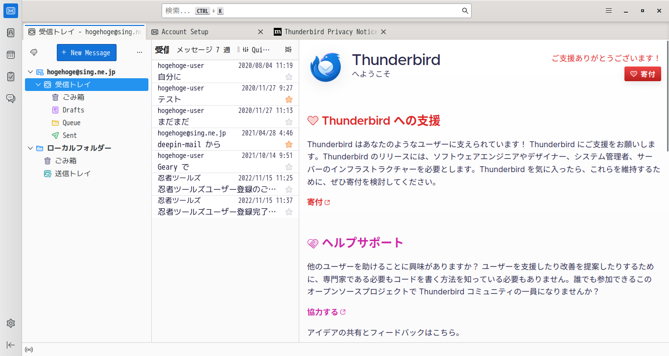Open folder pane options (three dots)
Viewport: 669px width, 356px height.
click(140, 52)
